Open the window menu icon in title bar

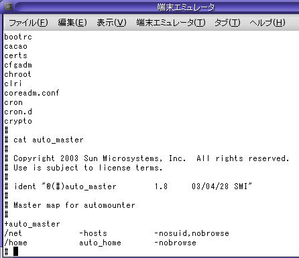pyautogui.click(x=8, y=6)
